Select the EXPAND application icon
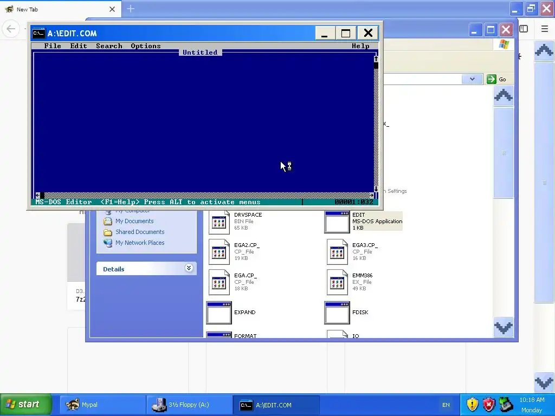 click(x=219, y=313)
